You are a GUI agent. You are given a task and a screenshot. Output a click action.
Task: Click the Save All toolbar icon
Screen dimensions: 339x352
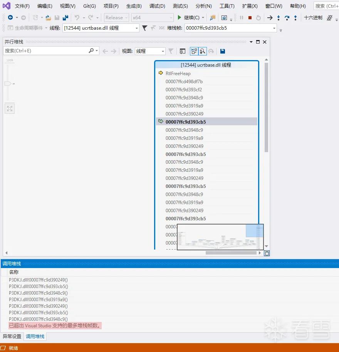coord(65,17)
